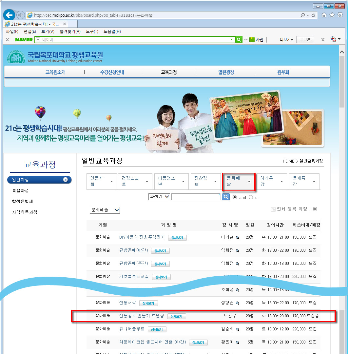Image resolution: width=348 pixels, height=354 pixels.
Task: Select the 'or' search radio button
Action: (x=251, y=197)
